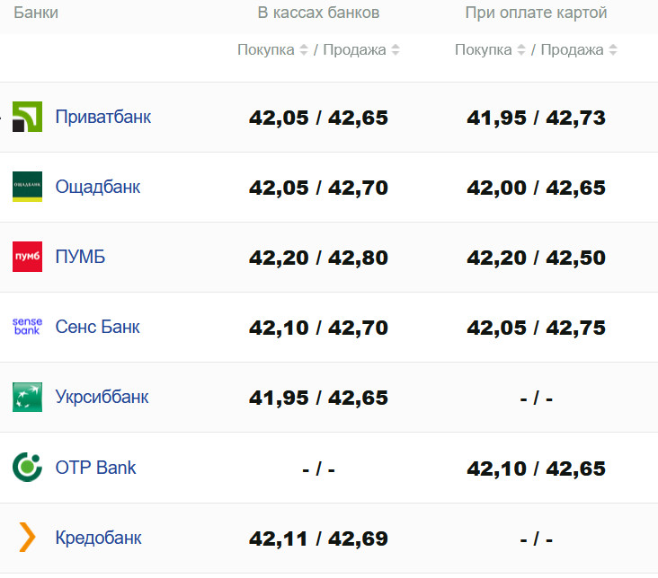Open the Ощадбанк link
Image resolution: width=658 pixels, height=578 pixels.
click(98, 187)
